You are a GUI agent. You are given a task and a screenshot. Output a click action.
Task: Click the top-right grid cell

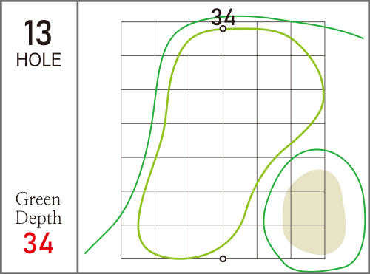pyautogui.click(x=308, y=38)
